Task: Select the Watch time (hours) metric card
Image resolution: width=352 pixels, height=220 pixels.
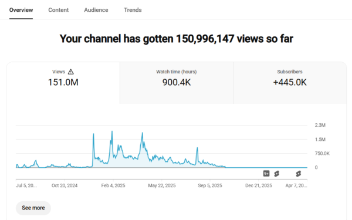Action: pos(177,83)
